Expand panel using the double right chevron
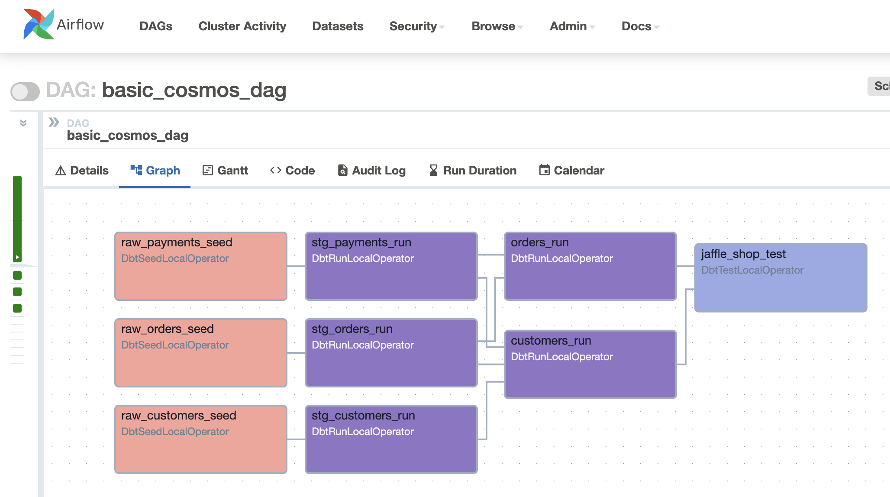The width and height of the screenshot is (890, 497). click(x=54, y=122)
